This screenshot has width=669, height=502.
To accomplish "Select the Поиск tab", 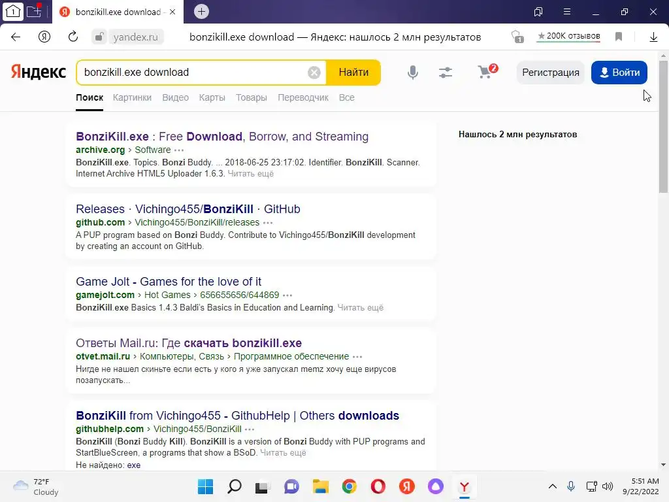I will [90, 98].
